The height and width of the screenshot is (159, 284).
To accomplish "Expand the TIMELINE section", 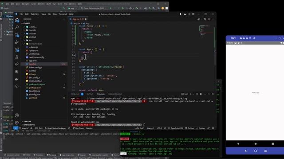I will pyautogui.click(x=27, y=121).
